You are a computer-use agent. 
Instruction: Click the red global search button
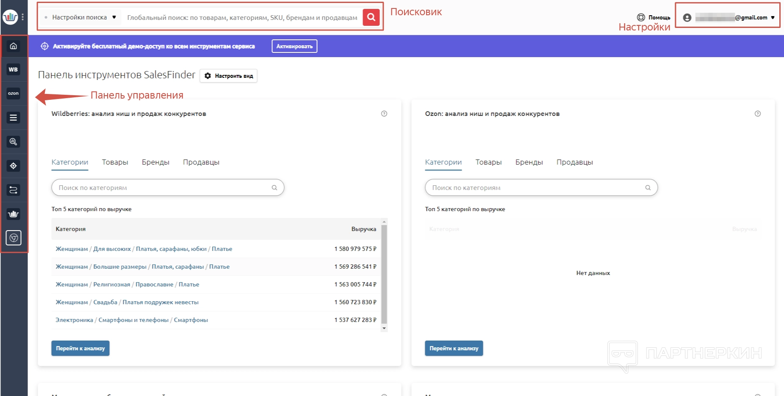tap(371, 17)
